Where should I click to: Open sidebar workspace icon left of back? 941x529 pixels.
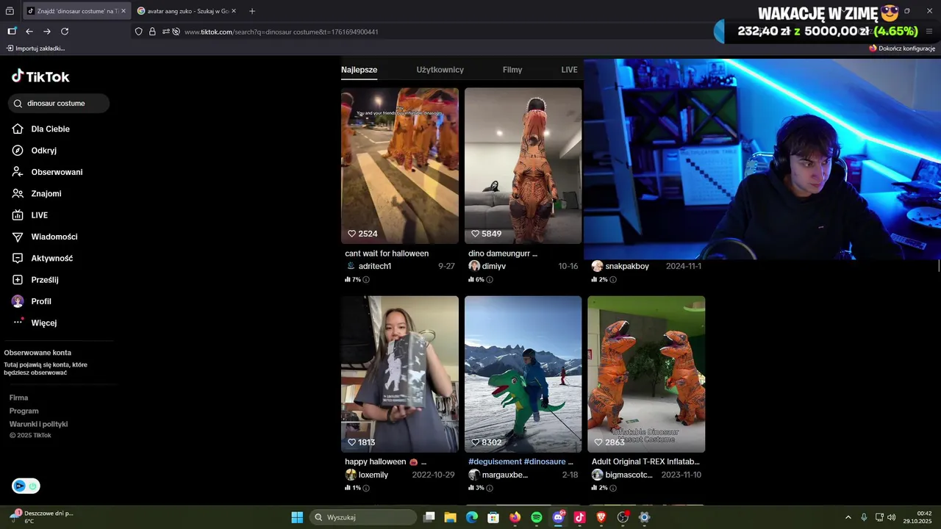click(x=12, y=32)
